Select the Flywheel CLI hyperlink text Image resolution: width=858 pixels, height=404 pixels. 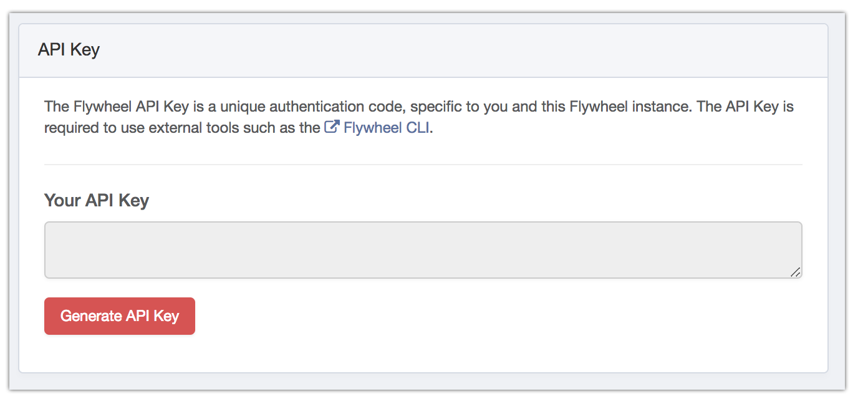point(387,128)
